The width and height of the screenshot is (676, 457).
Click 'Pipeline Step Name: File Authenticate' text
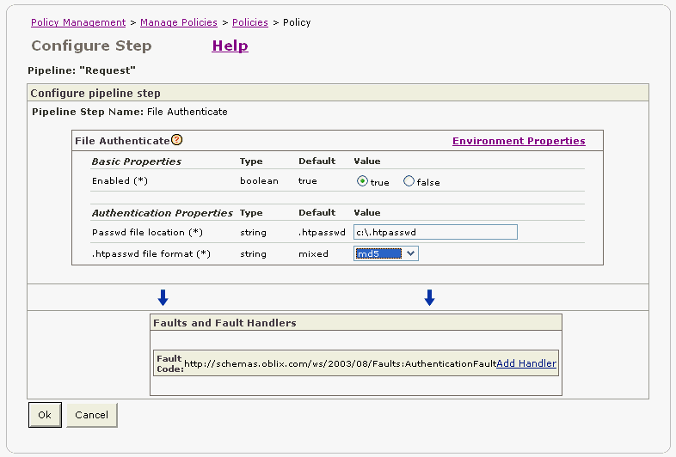[x=130, y=112]
